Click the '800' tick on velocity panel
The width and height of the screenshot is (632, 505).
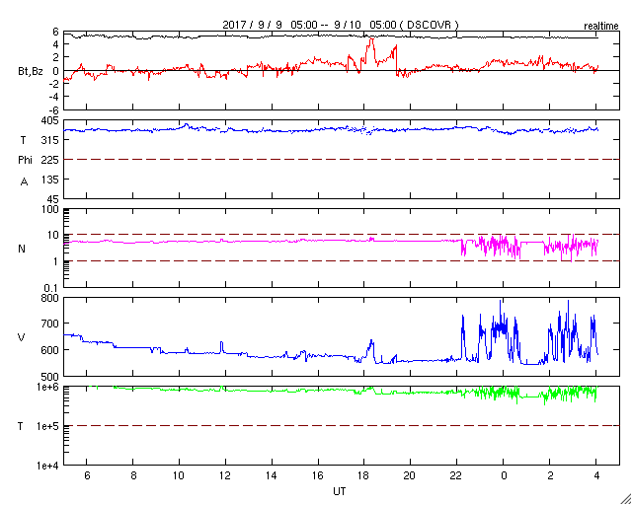tap(50, 299)
